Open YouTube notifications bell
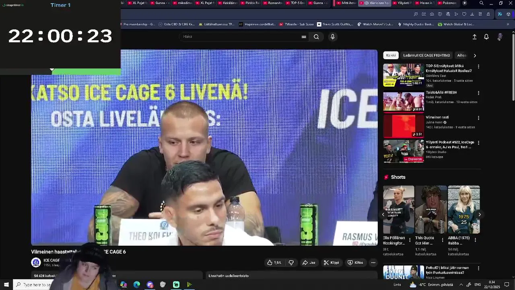 [486, 37]
